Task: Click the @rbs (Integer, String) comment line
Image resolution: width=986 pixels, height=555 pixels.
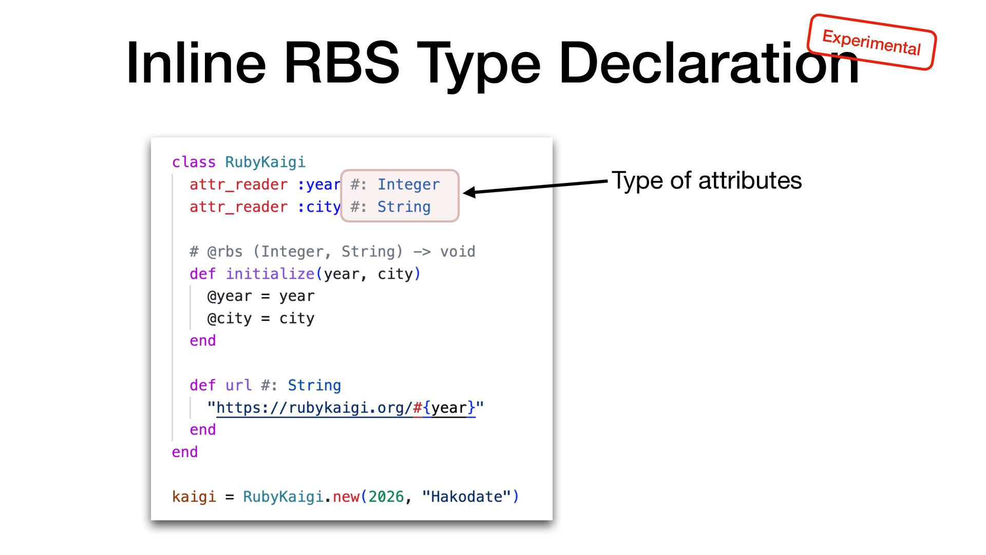Action: click(332, 251)
